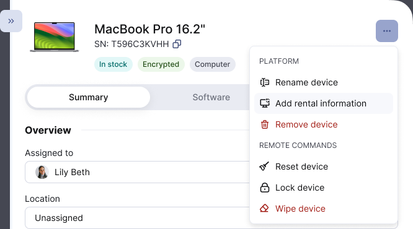Select Reset device remote command
This screenshot has width=413, height=229.
(324, 166)
